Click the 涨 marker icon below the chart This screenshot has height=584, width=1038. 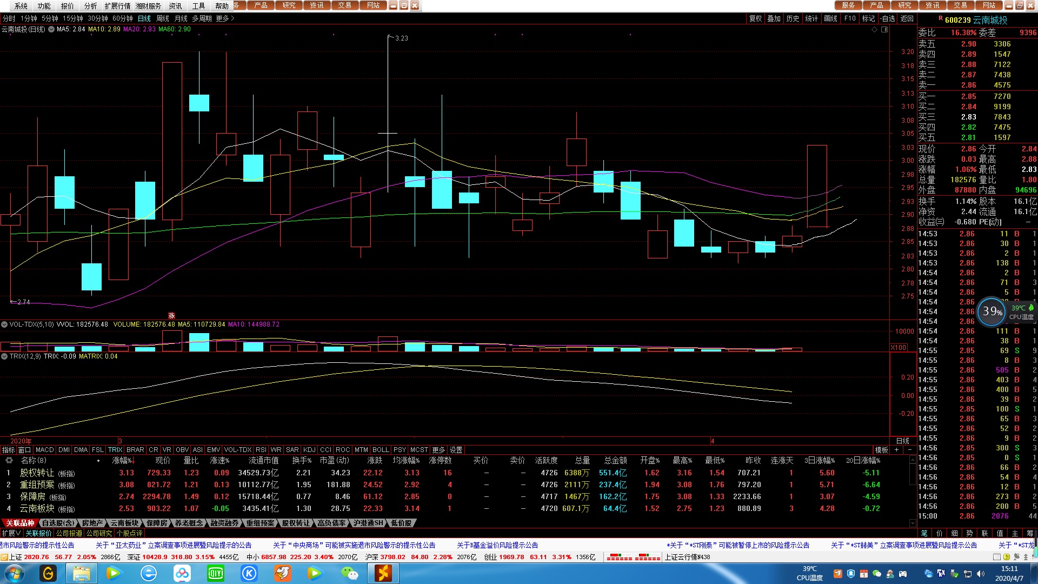[x=171, y=315]
